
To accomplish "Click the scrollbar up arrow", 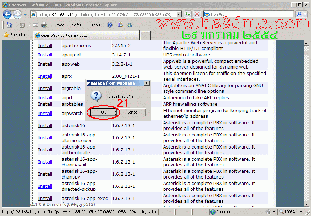I will point(306,43).
